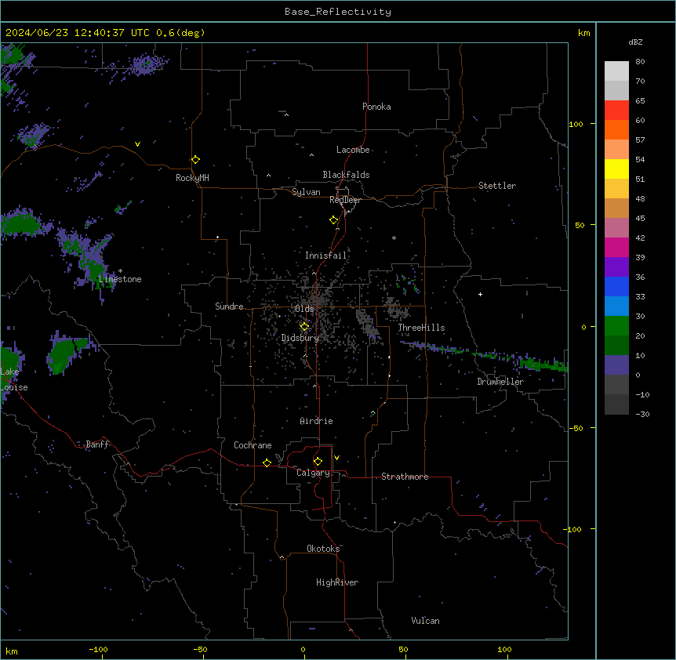Click the Vulcan city label
Screen dimensions: 676x660
pyautogui.click(x=425, y=621)
